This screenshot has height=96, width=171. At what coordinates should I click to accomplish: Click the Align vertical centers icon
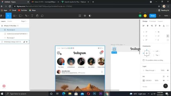[x=160, y=26]
